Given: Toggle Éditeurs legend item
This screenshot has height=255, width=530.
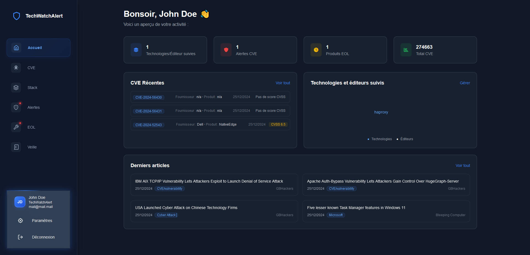Looking at the screenshot, I should coord(405,139).
